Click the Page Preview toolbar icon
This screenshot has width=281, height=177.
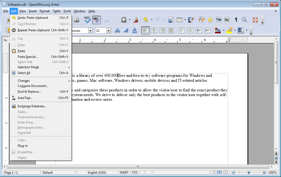coord(77,20)
